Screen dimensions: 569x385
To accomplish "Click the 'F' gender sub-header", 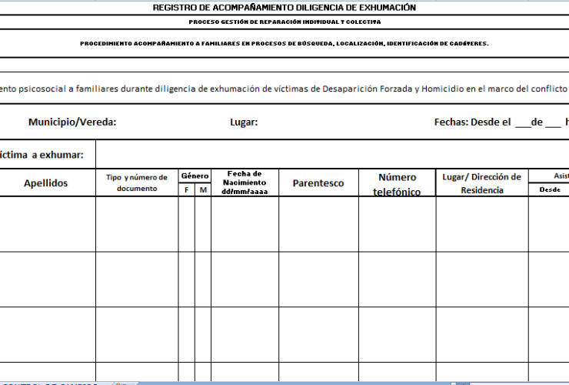I will (x=187, y=189).
